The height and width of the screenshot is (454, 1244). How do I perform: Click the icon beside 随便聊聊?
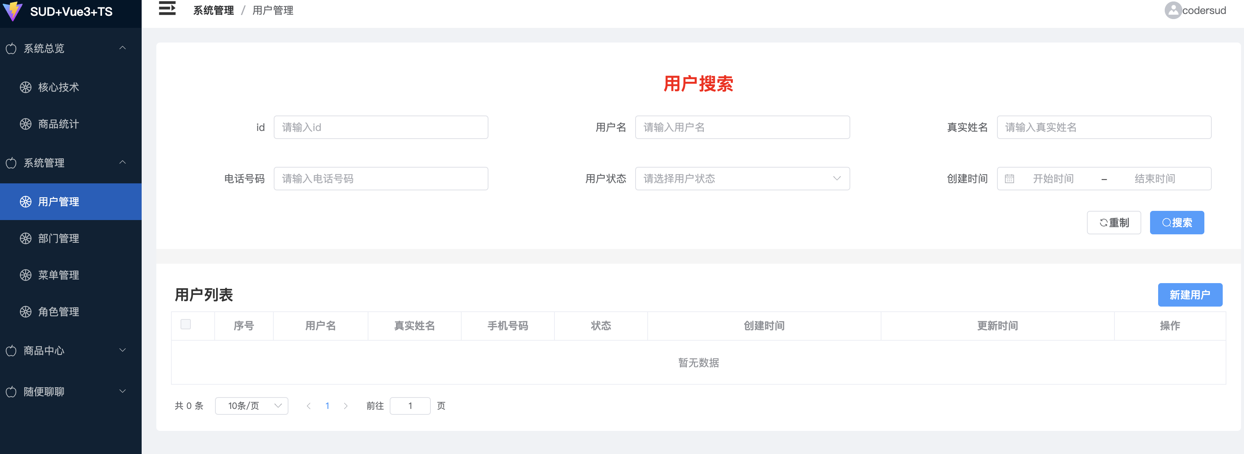click(x=11, y=392)
